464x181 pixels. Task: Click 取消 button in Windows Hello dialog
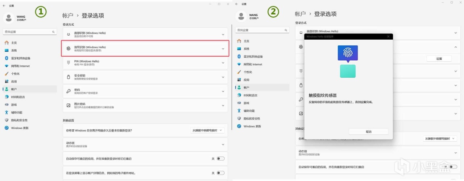(x=368, y=132)
